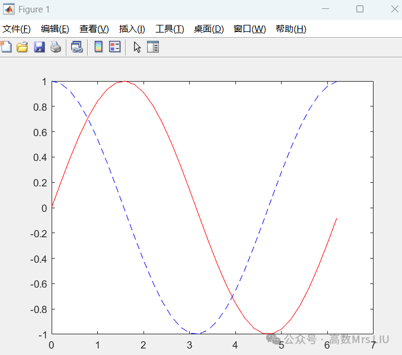Close the Figure 1 window

click(394, 9)
